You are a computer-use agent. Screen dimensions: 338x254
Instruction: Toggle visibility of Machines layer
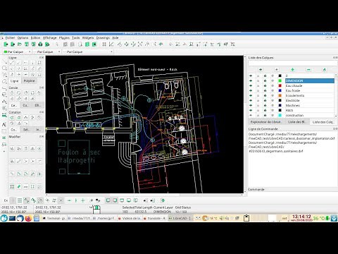[x=251, y=105]
